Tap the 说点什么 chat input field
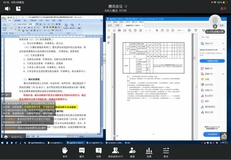231x160 pixels. tap(16, 137)
